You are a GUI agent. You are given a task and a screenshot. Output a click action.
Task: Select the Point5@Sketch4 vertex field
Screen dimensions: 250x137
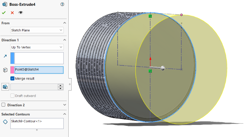[39, 70]
